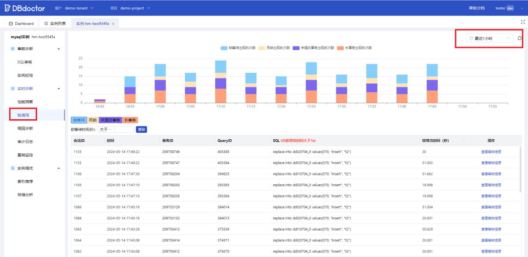Open the demo-tenant dropdown
The height and width of the screenshot is (257, 528).
coord(79,8)
